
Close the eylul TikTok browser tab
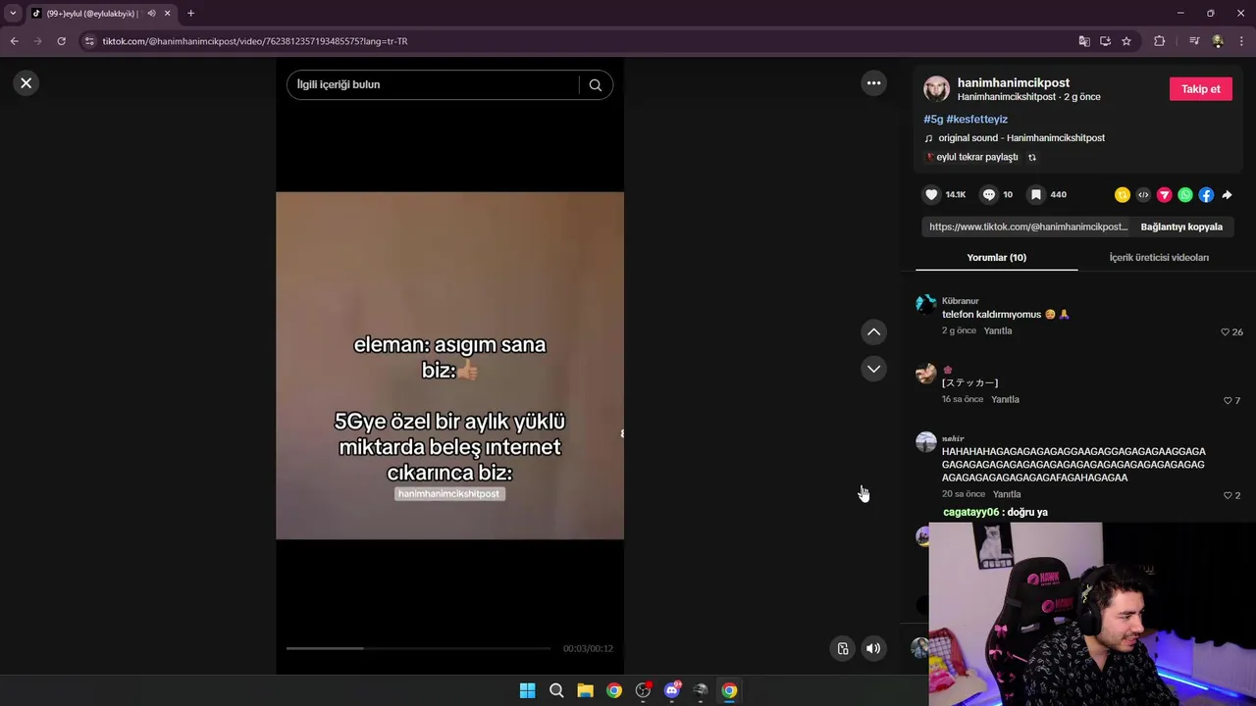(x=168, y=14)
